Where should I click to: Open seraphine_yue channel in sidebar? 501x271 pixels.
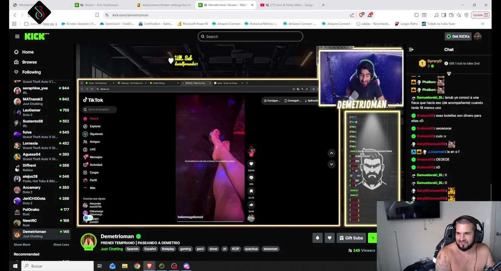pos(41,90)
